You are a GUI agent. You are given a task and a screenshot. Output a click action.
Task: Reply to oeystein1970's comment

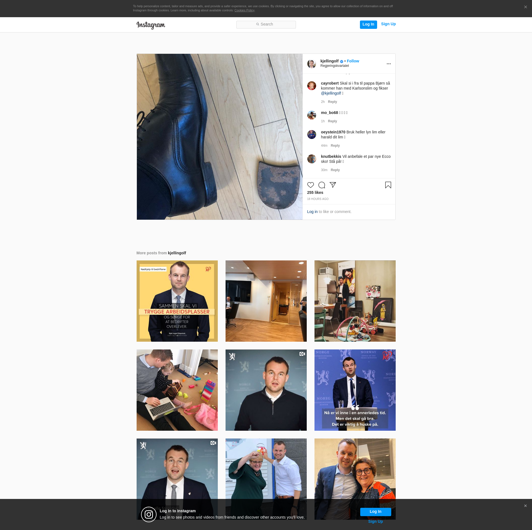click(335, 146)
